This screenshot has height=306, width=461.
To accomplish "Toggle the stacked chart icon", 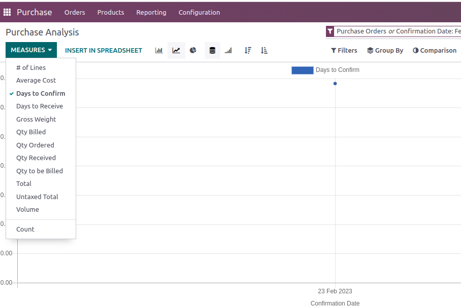I will tap(212, 51).
